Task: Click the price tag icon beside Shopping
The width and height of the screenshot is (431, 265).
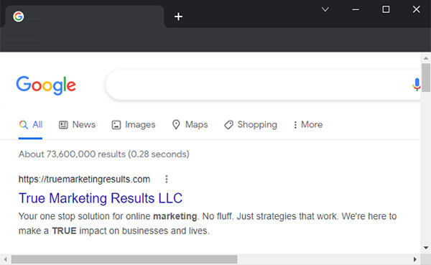Action: point(228,125)
